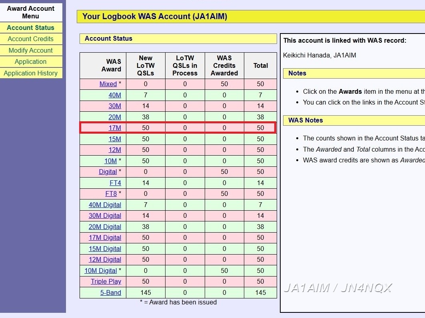Go to the Application menu item
Screen dimensions: 425x318
coord(30,61)
